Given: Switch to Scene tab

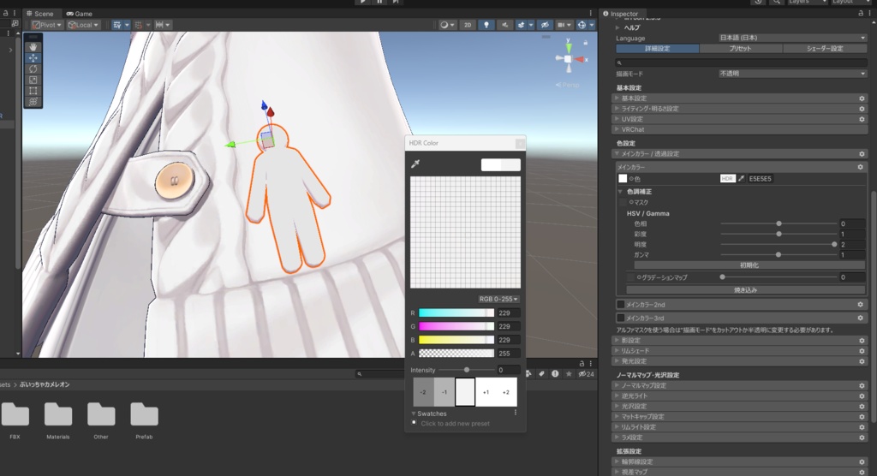Looking at the screenshot, I should (39, 14).
